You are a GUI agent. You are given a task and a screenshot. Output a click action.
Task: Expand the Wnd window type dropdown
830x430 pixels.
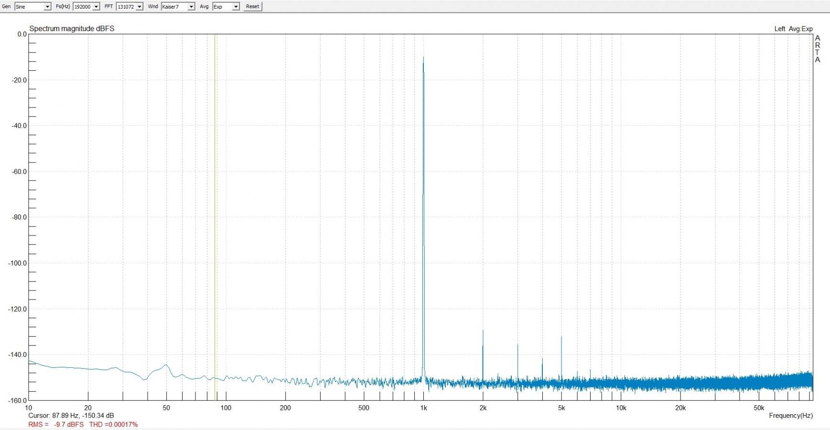click(x=191, y=7)
